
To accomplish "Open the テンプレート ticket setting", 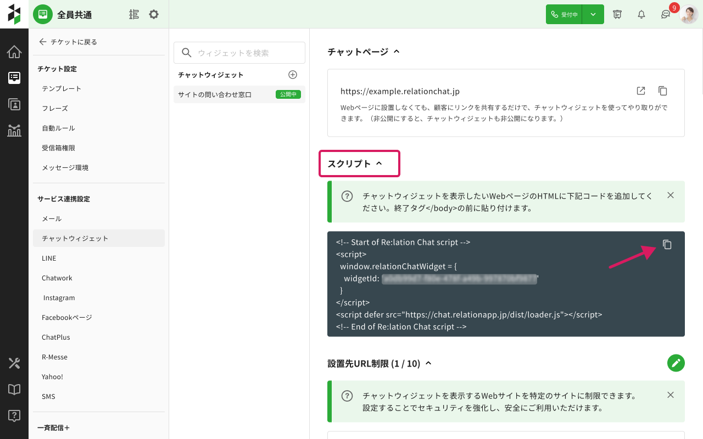I will point(62,88).
